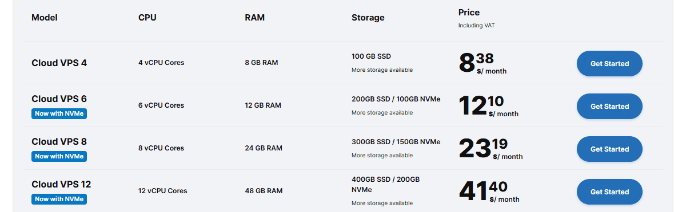The image size is (686, 212).
Task: Click the 200GB SSD / 100GB NVMe text
Action: tap(396, 99)
